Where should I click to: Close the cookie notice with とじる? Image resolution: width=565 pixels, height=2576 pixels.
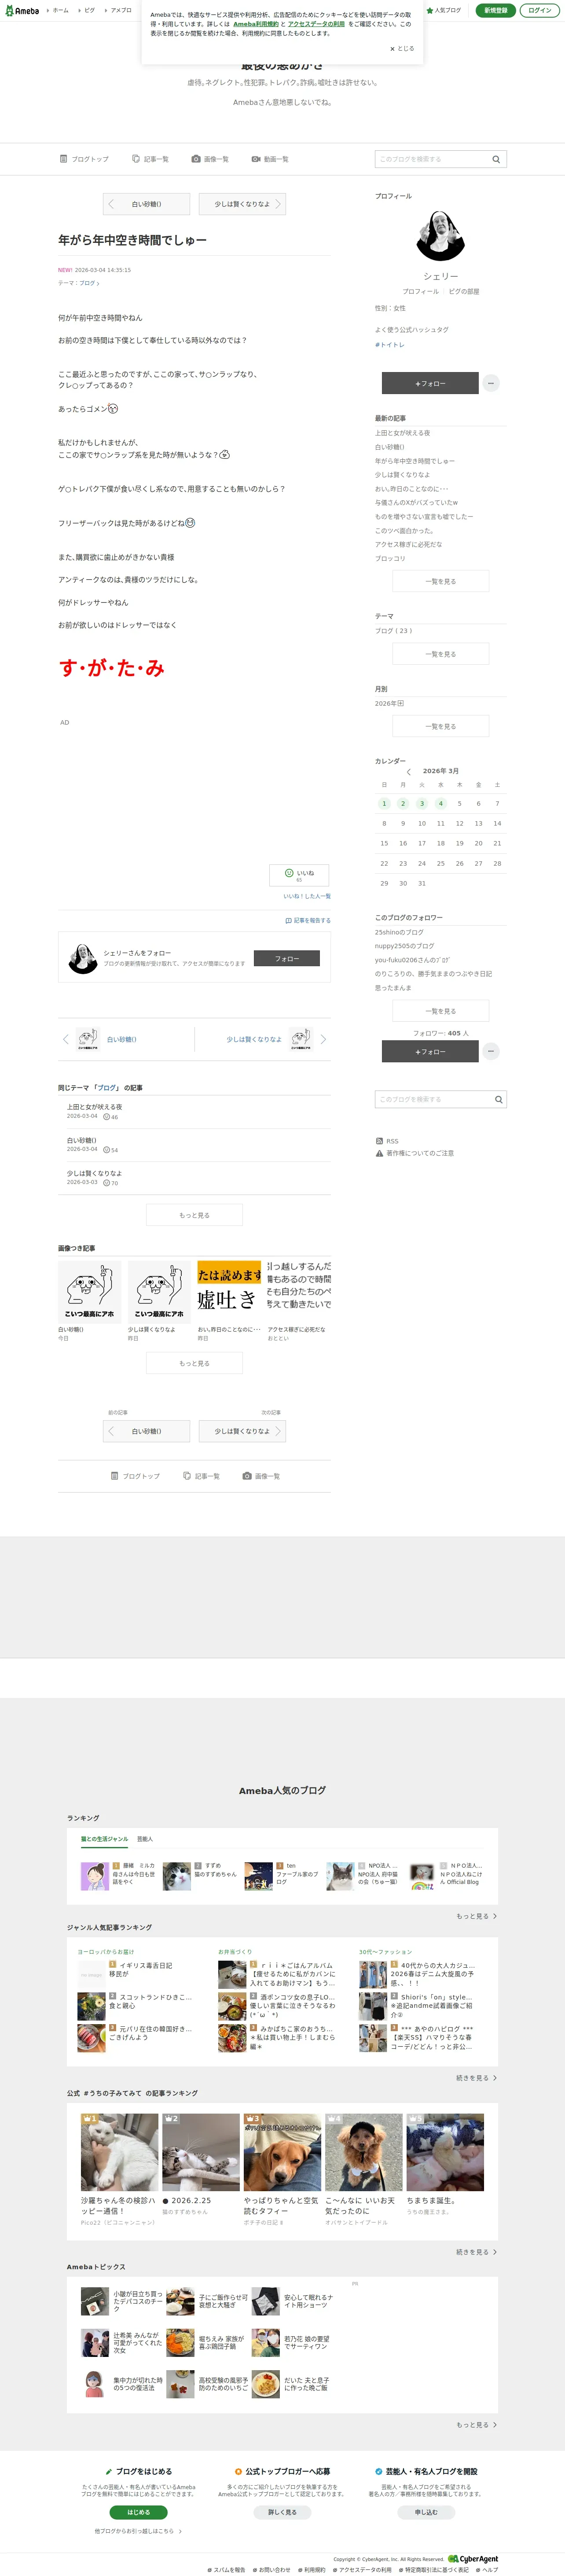click(x=401, y=48)
